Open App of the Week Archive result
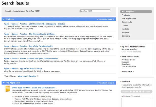The width and height of the screenshot is (156, 107). [23, 69]
